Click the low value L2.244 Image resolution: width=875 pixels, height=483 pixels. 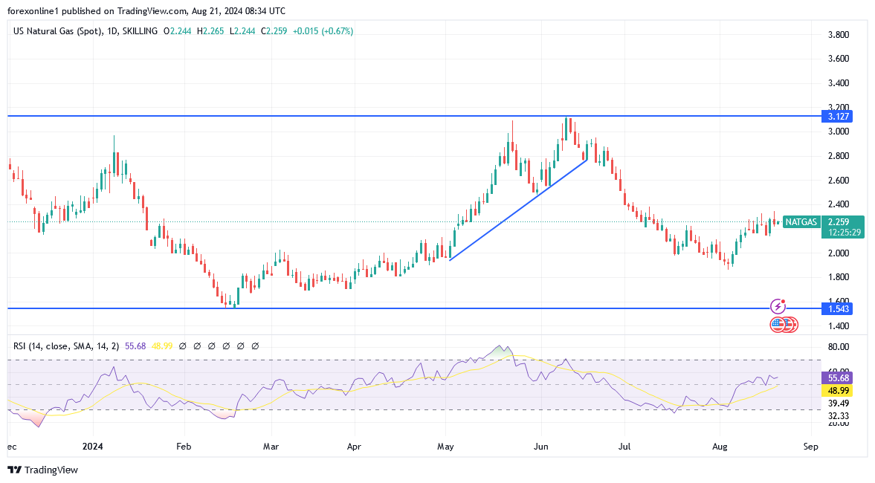pos(242,31)
